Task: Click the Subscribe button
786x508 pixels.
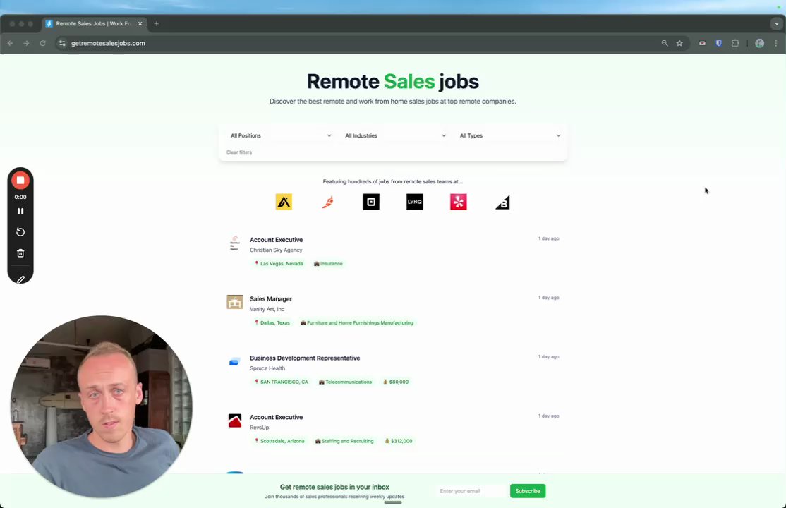Action: [528, 491]
